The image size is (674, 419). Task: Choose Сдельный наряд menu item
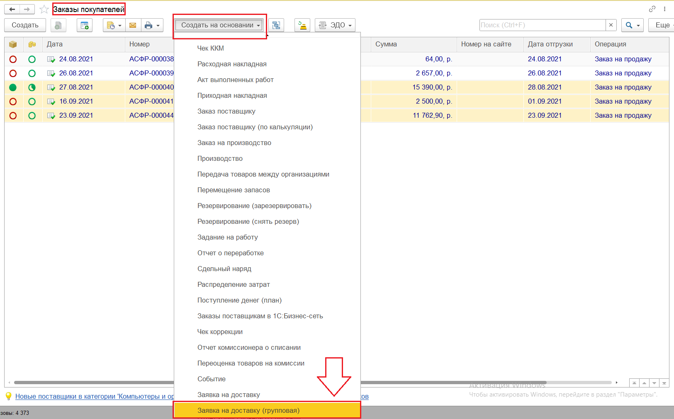click(267, 269)
